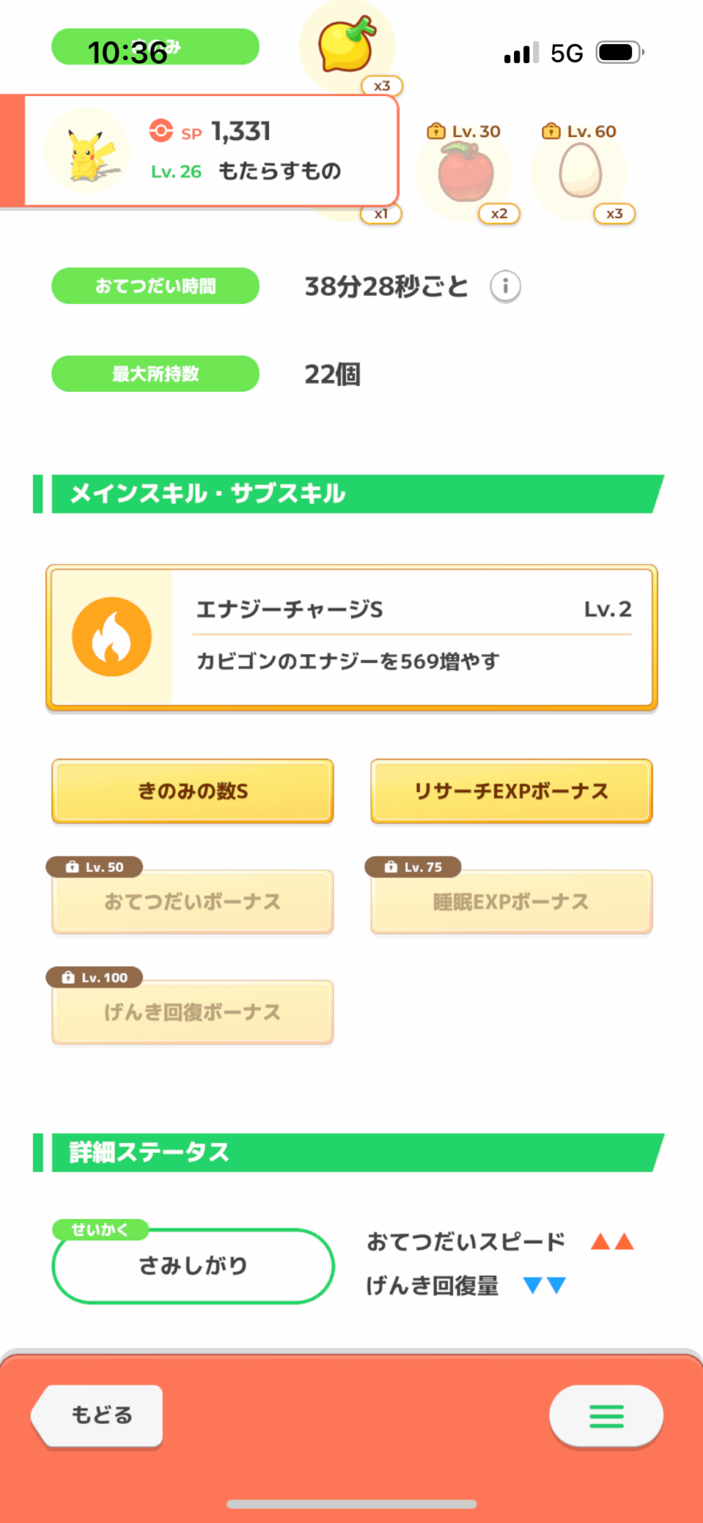Tap the locked おてつだいボーナス sub skill

[193, 902]
